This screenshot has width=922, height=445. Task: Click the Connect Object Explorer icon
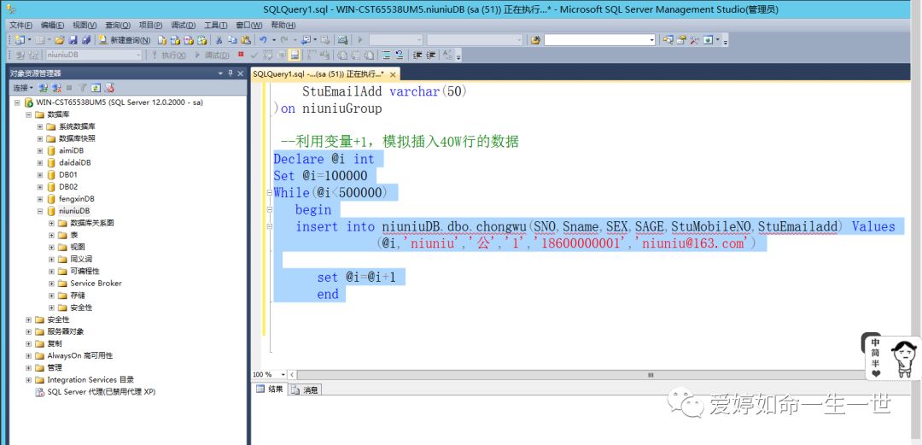tap(43, 88)
